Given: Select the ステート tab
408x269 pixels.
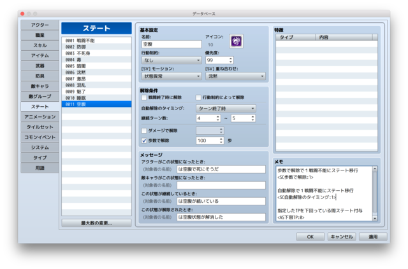Looking at the screenshot, I should 40,107.
